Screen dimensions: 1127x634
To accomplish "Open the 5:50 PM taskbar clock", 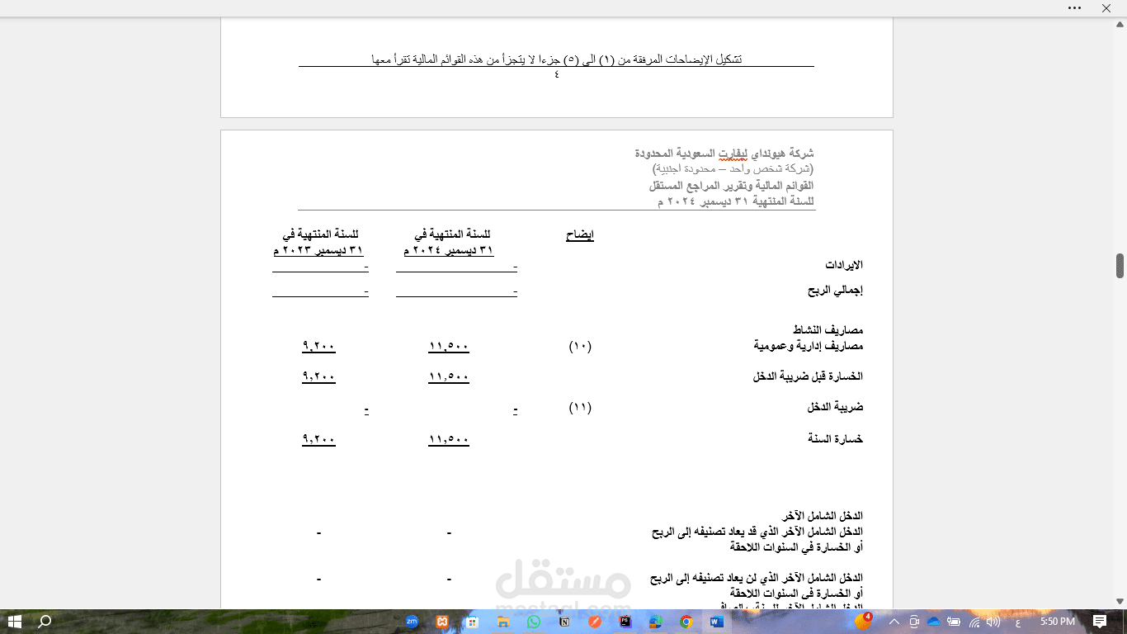I will tap(1057, 621).
